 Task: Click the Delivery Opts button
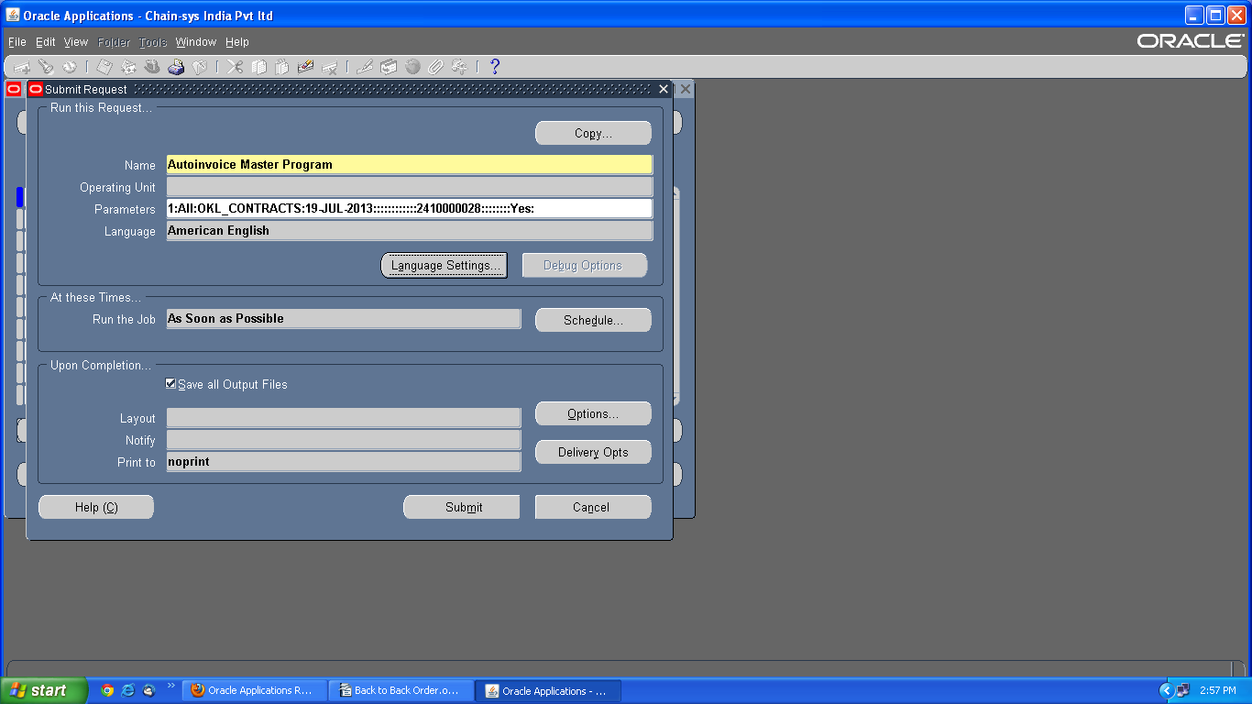point(593,452)
